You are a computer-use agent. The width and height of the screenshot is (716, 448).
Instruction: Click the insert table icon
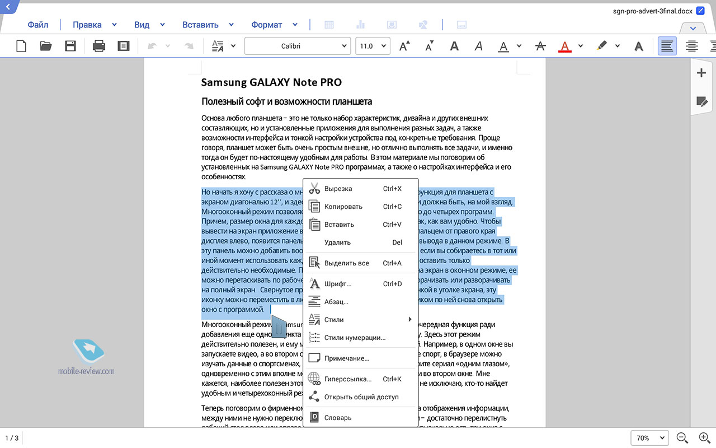329,25
